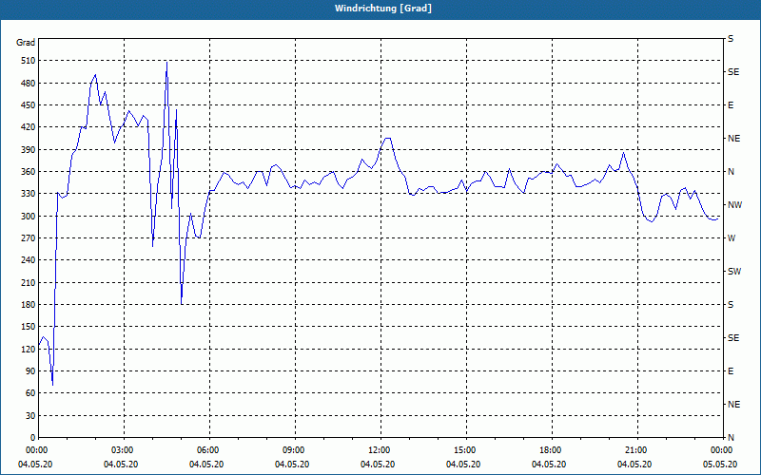The image size is (761, 475).
Task: Click the 270 y-axis tick label
Action: pyautogui.click(x=28, y=238)
